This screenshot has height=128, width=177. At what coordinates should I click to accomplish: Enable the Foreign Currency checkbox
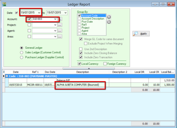tap(106, 64)
